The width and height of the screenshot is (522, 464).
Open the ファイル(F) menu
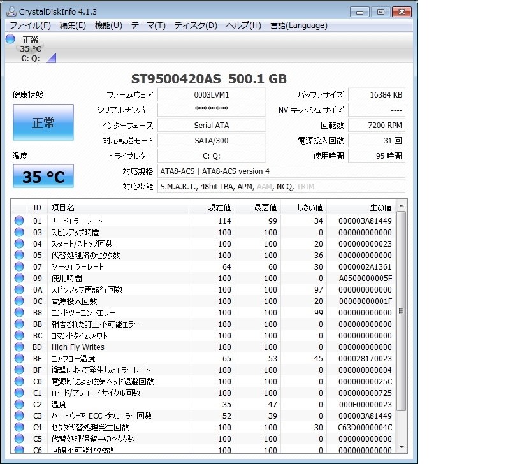30,25
